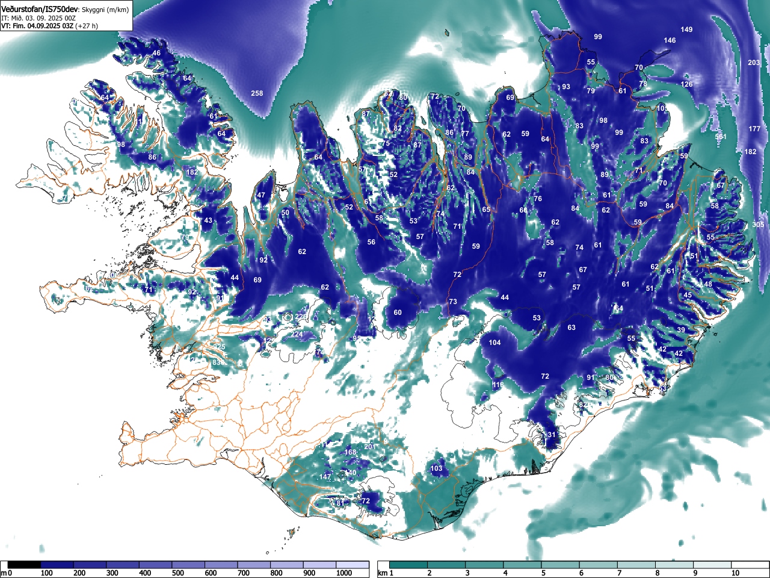Click the 63 visibility value
Screen dimensions: 770x578
[571, 328]
